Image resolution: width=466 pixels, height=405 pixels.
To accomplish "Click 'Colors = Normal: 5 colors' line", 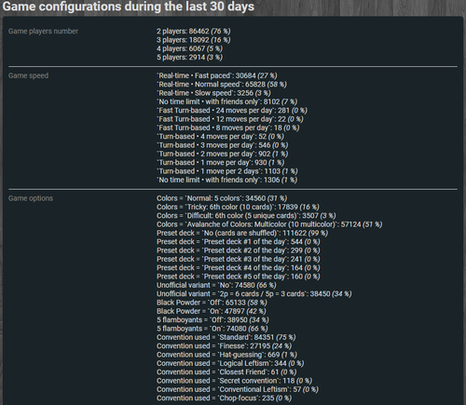I will pos(222,198).
